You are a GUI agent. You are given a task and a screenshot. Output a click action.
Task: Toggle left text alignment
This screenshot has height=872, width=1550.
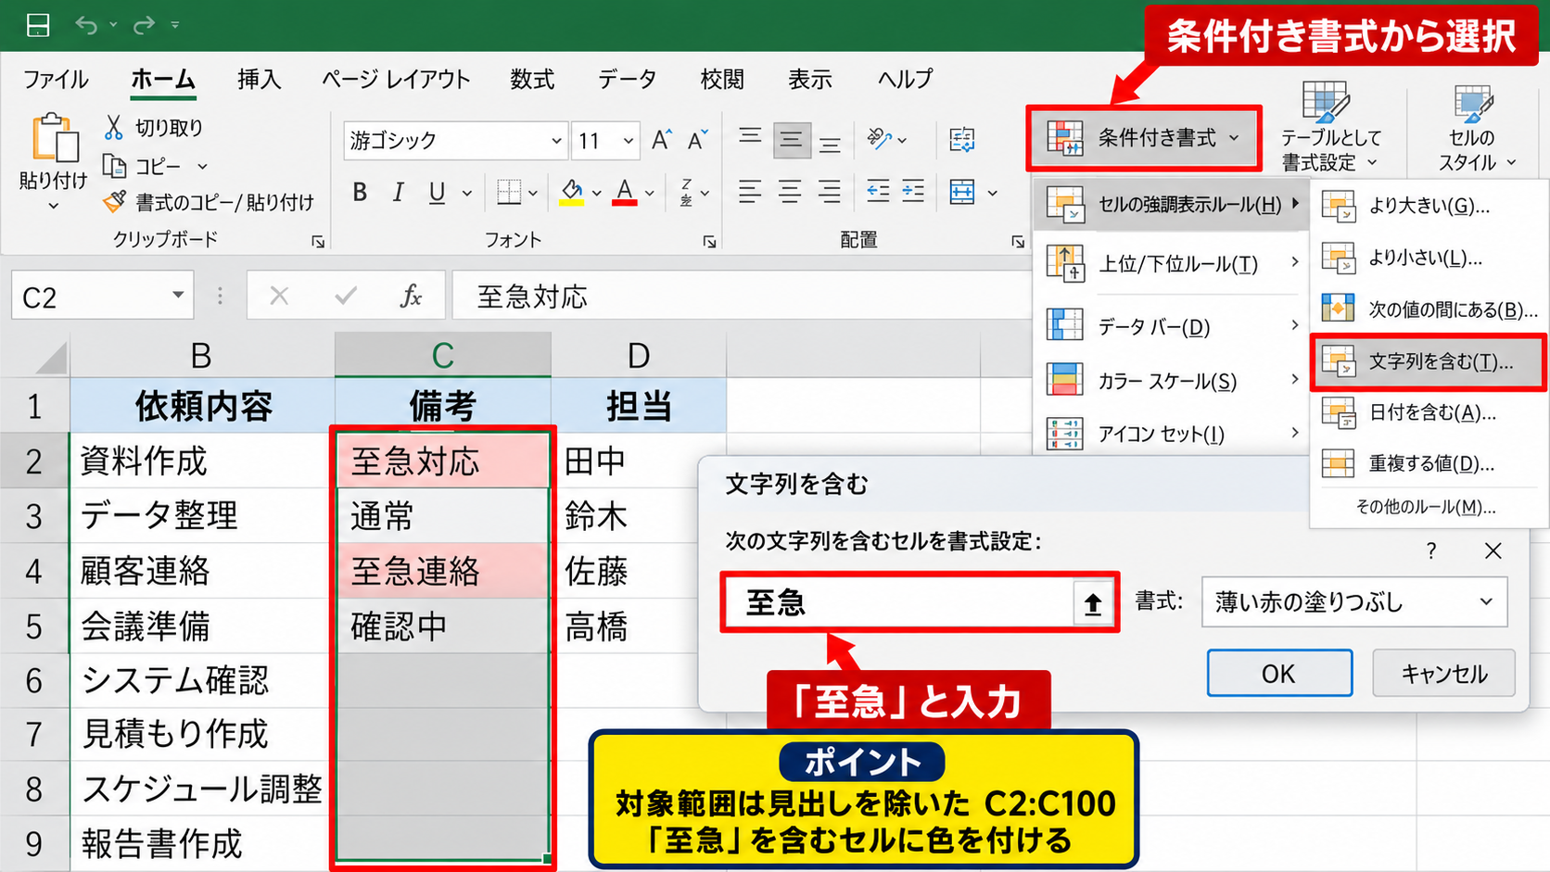coord(750,192)
